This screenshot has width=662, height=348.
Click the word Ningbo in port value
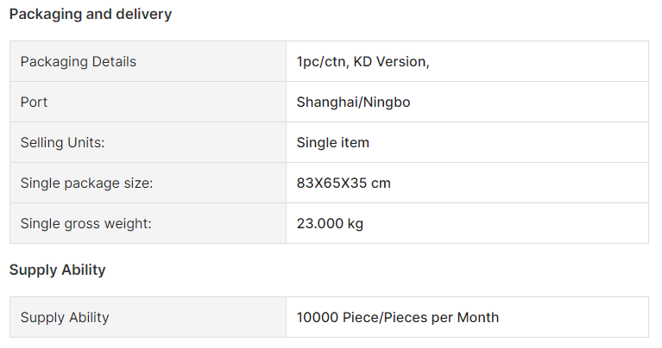[x=387, y=102]
